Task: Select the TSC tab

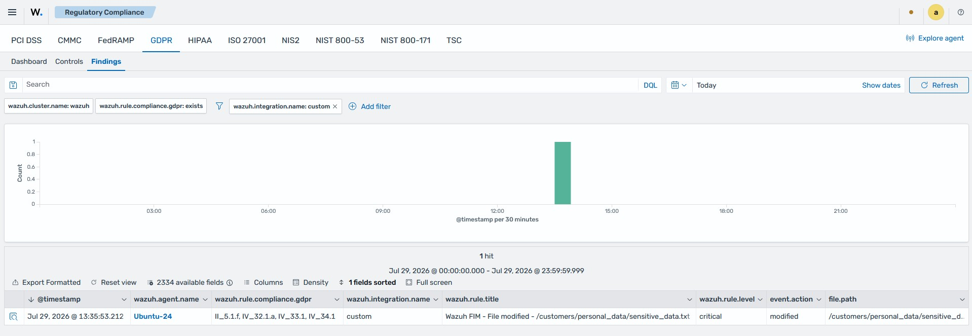Action: tap(454, 40)
